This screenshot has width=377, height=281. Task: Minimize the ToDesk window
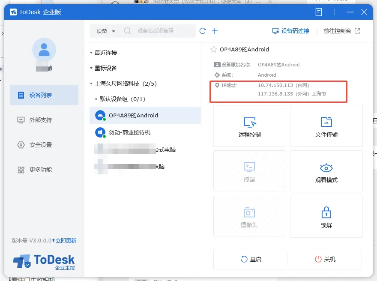coord(350,12)
